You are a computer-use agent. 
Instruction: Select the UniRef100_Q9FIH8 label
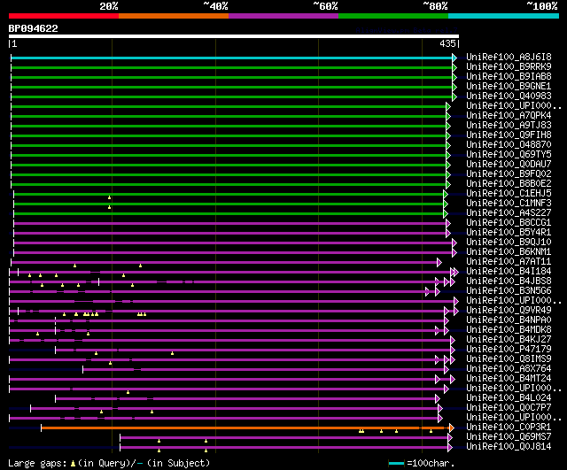(509, 135)
